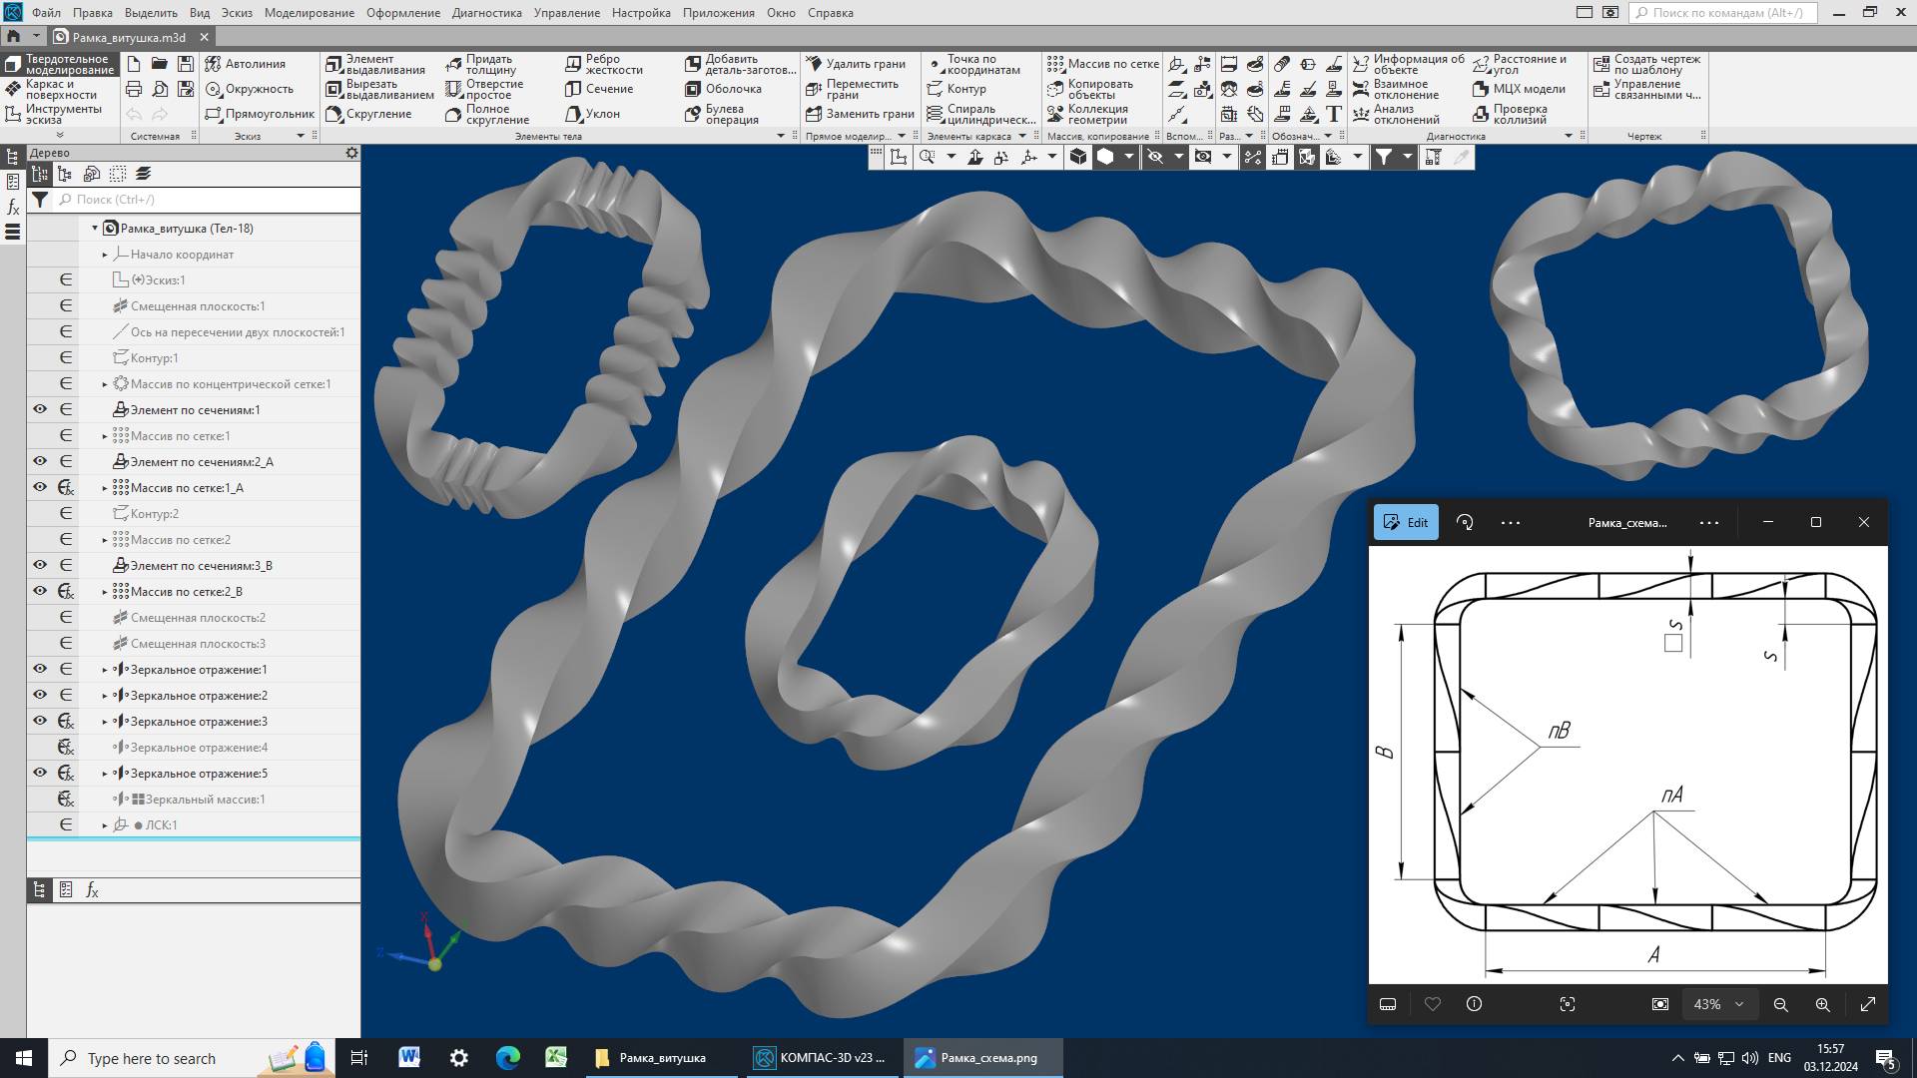Hide Зеркальное отражение:2 with its eye icon
Screen dimensions: 1917x1078
pyautogui.click(x=40, y=695)
